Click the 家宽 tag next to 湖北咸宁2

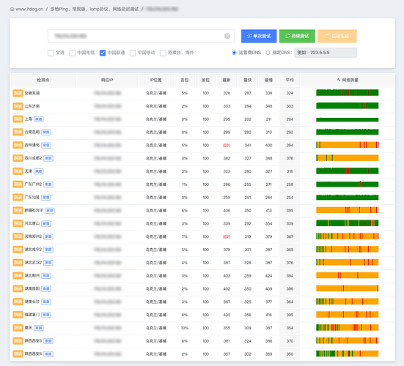[48, 250]
